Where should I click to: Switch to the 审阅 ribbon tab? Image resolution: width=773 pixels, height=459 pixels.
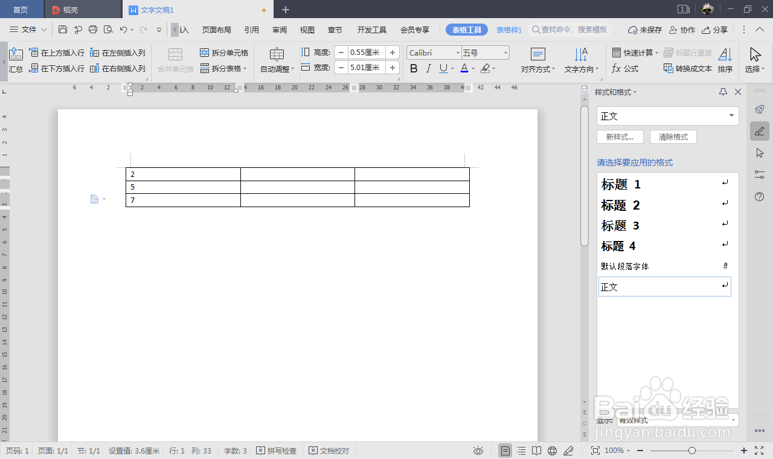point(280,30)
